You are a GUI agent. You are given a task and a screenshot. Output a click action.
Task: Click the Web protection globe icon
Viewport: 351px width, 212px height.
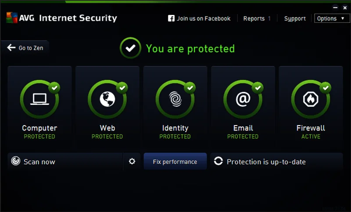(x=107, y=100)
